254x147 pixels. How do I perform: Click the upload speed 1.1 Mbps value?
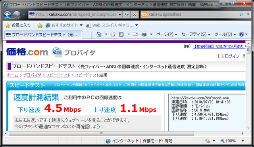click(139, 108)
